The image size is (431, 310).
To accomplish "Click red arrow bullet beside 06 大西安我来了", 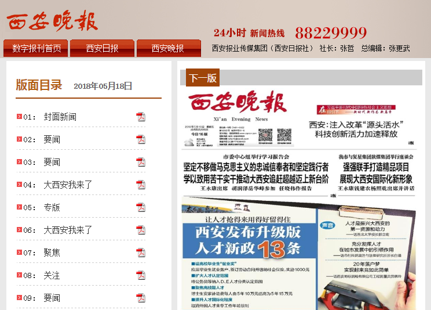I will [19, 229].
